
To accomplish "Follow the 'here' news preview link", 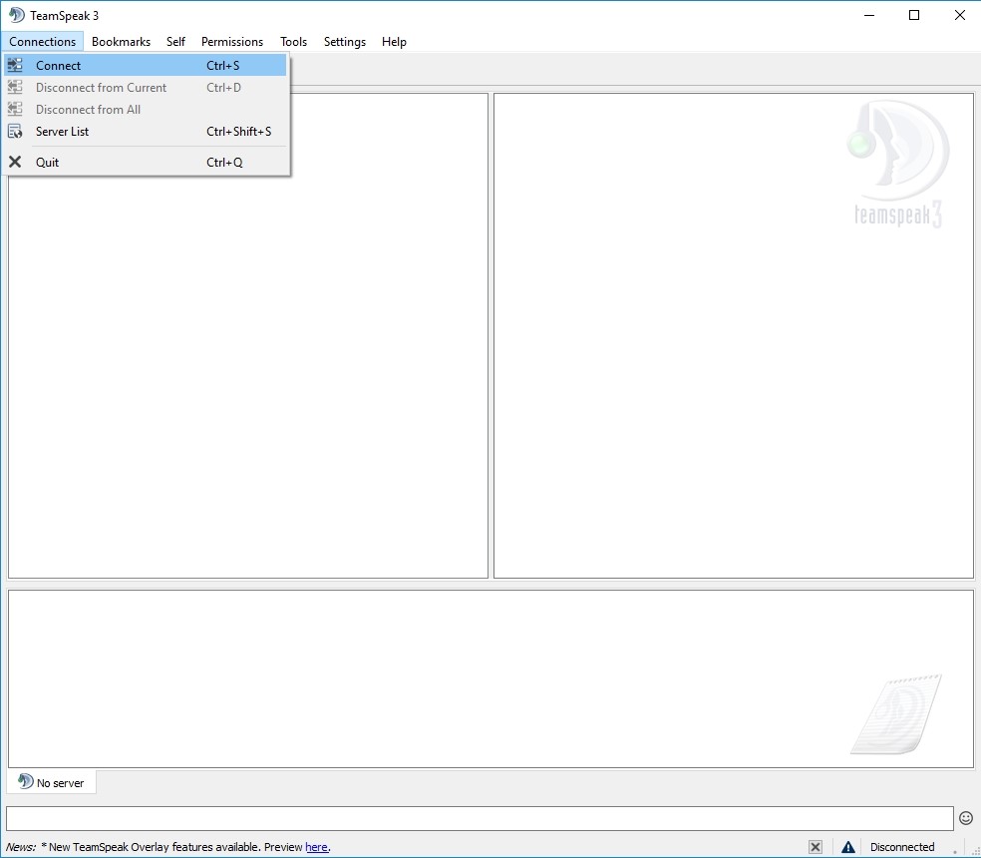I will [x=316, y=847].
